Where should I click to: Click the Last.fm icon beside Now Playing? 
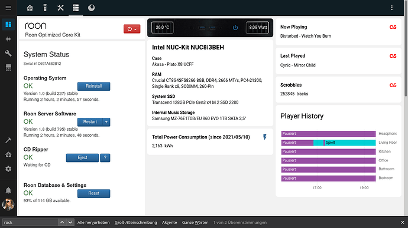click(x=393, y=27)
